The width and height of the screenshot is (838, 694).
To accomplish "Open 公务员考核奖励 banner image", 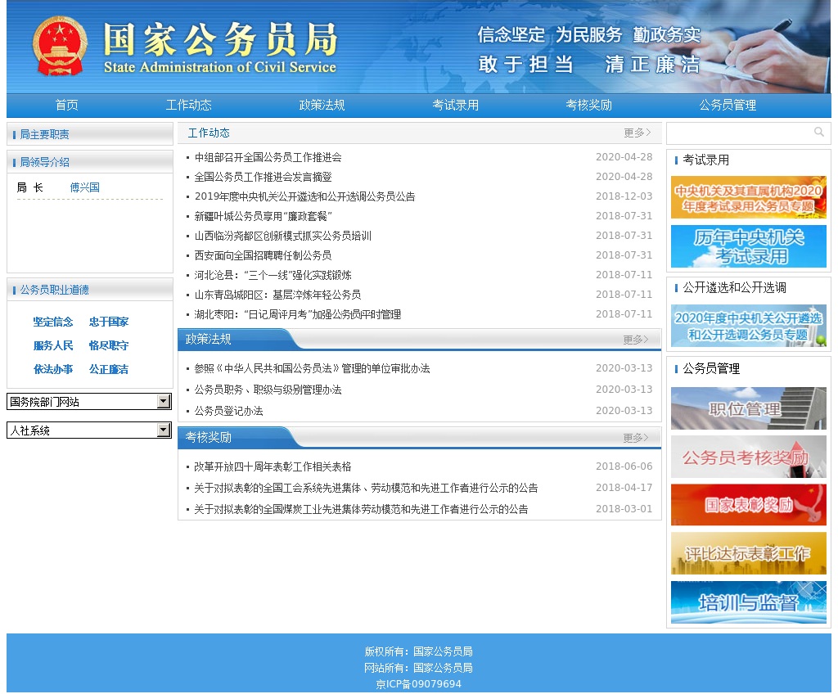I will [x=748, y=457].
